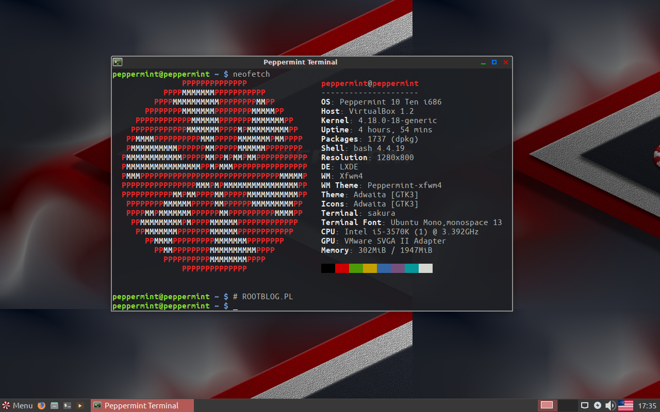Open the file manager launcher icon
This screenshot has width=660, height=412.
pos(55,406)
